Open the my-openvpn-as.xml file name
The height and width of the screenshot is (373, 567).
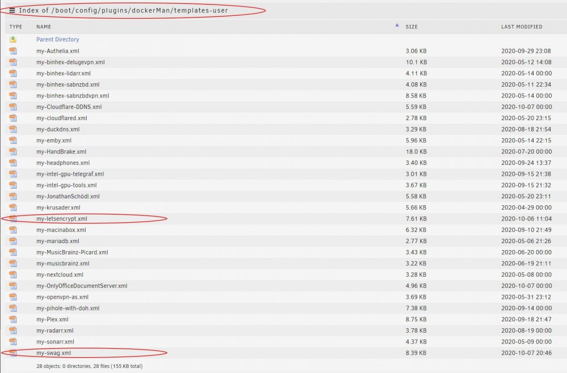point(62,297)
